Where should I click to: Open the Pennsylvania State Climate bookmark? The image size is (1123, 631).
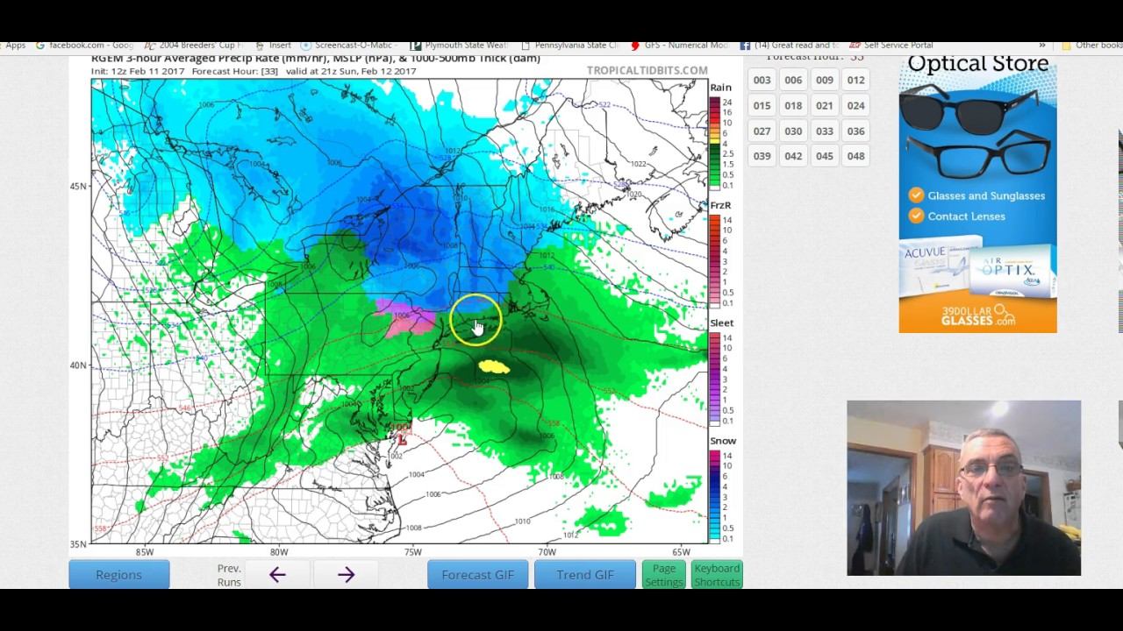click(569, 45)
